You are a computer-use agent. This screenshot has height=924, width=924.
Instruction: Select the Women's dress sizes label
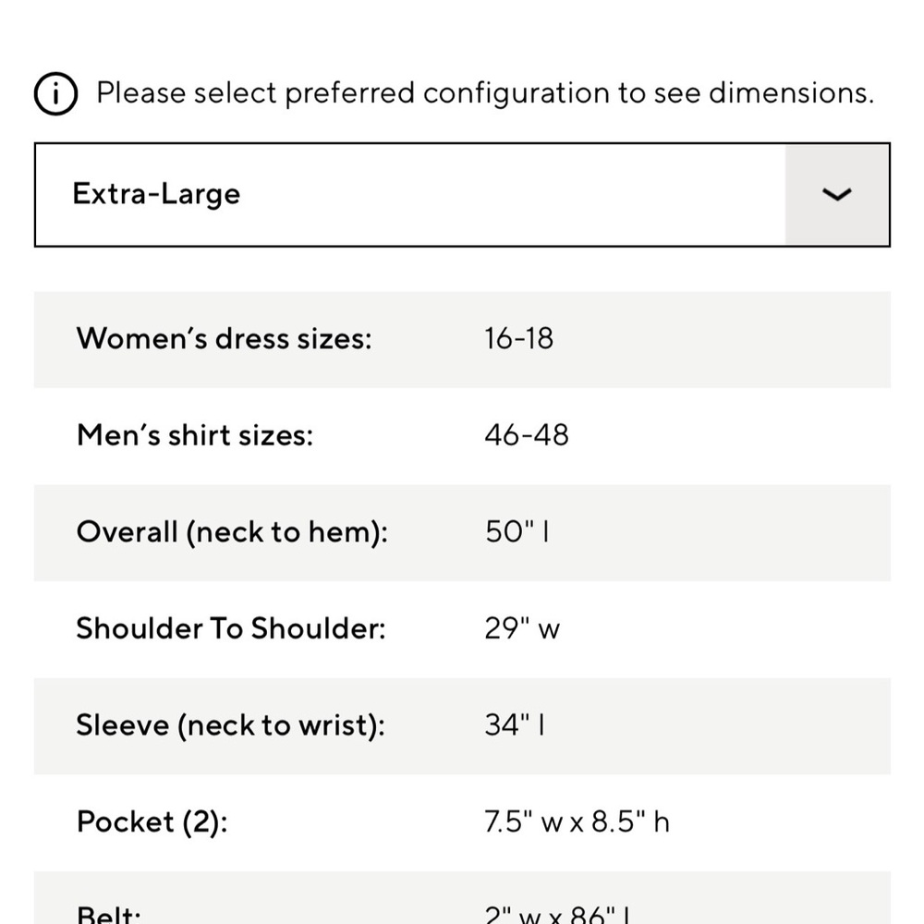point(224,339)
